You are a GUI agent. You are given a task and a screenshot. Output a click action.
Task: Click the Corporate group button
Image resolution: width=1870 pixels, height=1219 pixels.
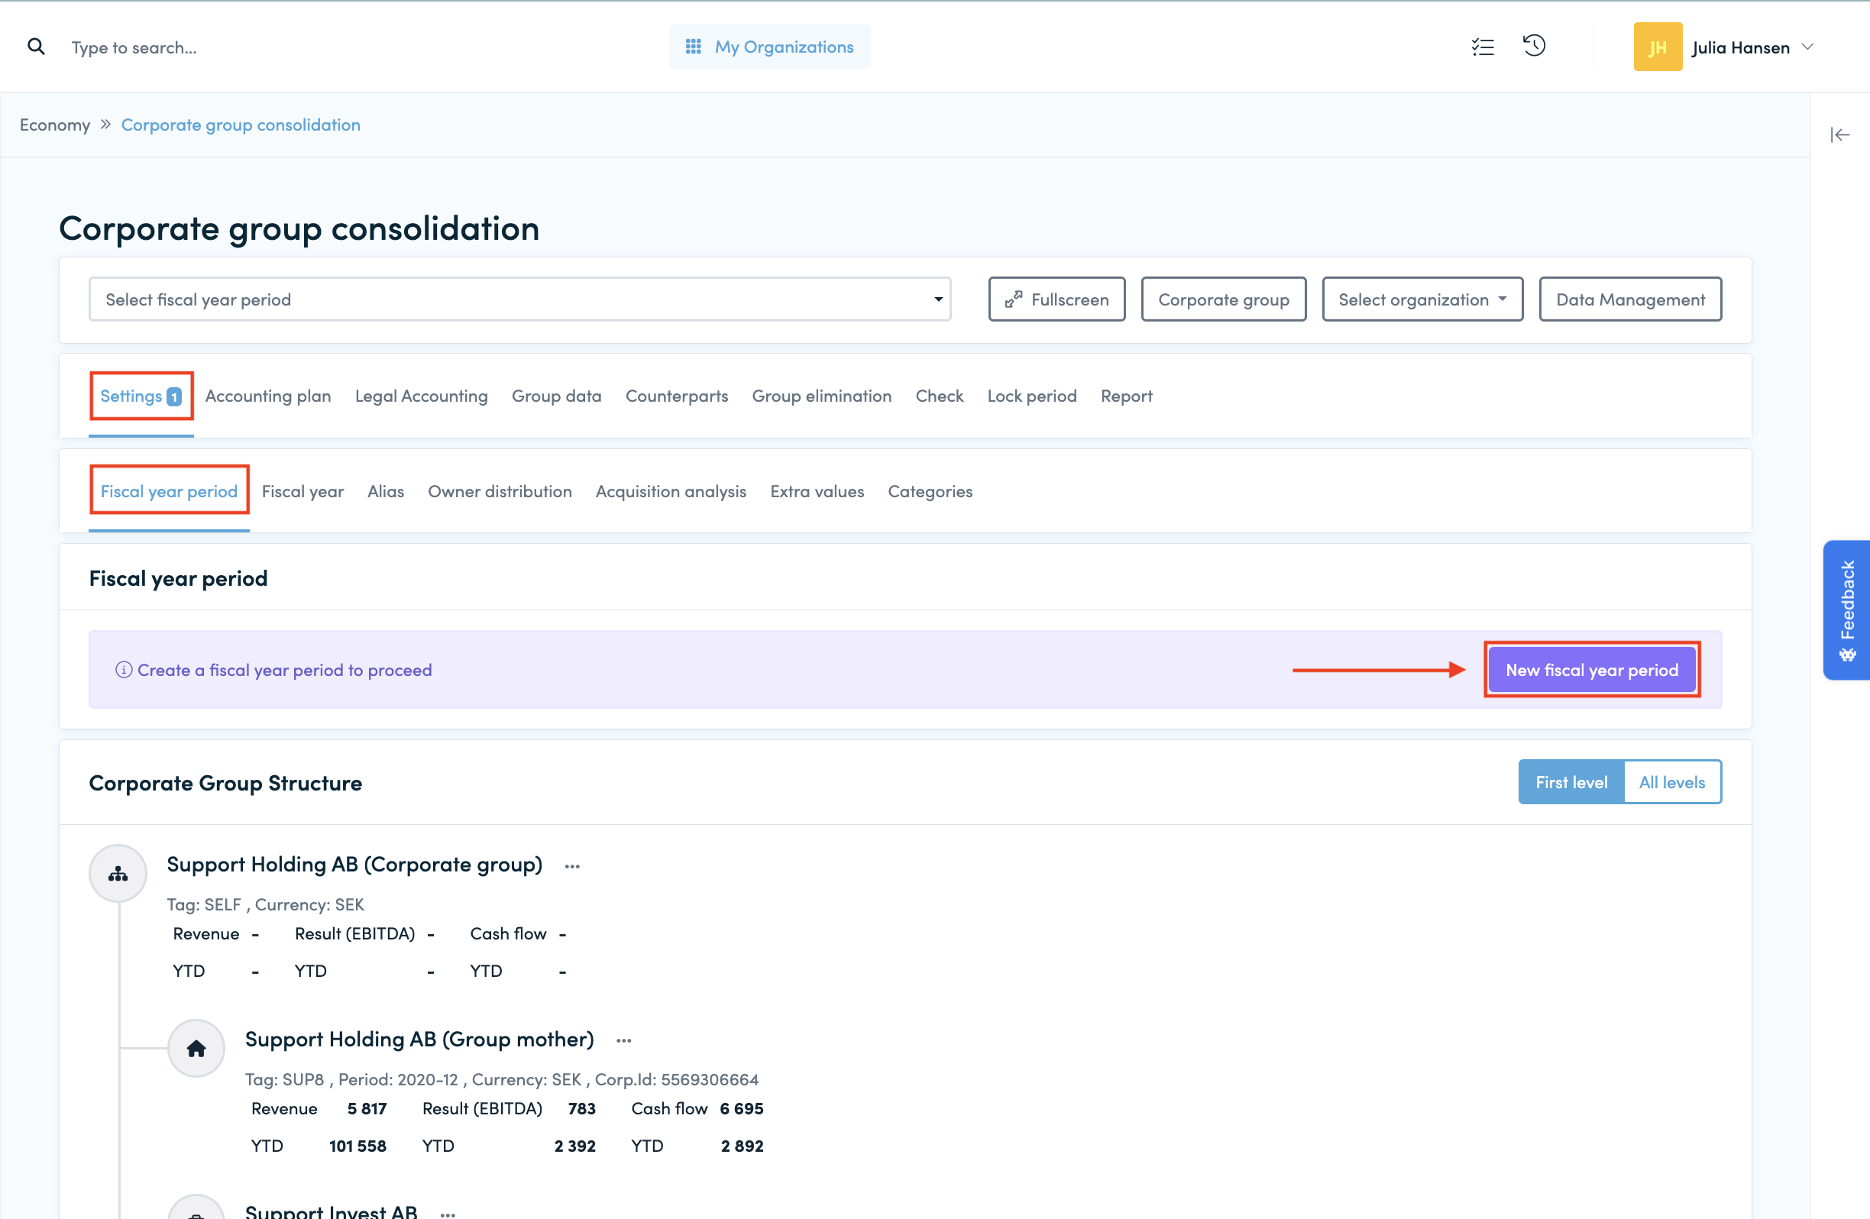pos(1223,299)
